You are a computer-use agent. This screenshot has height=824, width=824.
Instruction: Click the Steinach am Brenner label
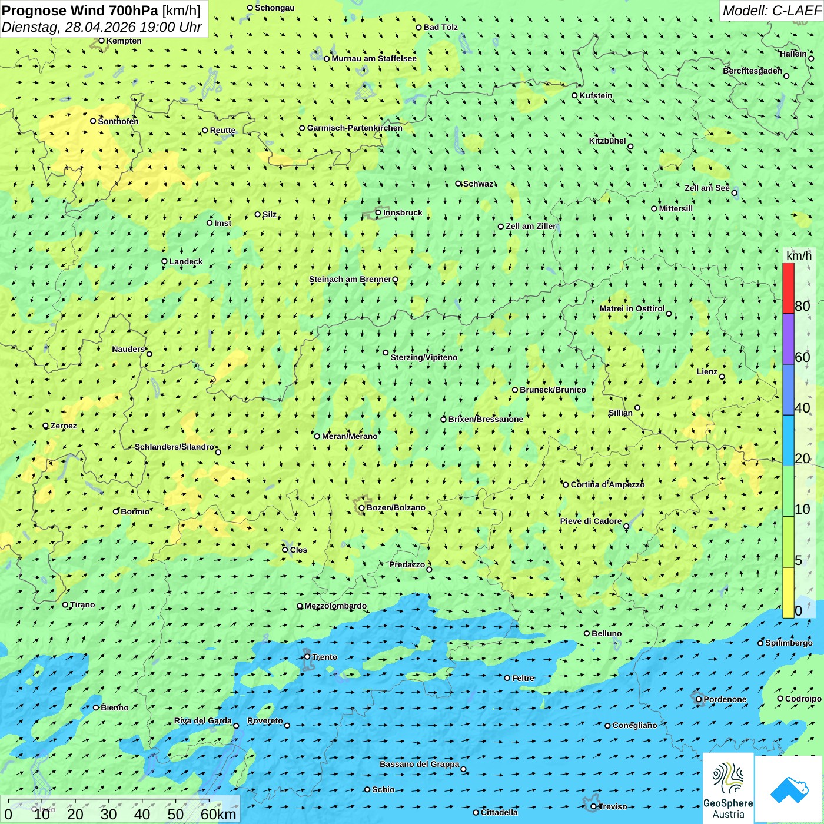click(x=350, y=279)
